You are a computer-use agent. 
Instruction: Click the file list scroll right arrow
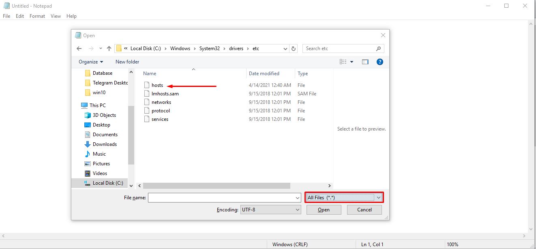(330, 186)
